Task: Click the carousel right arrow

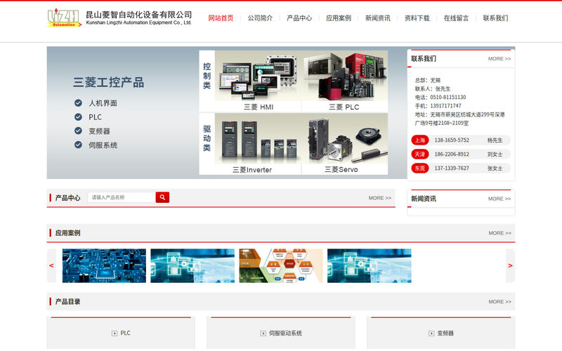Action: [x=510, y=266]
